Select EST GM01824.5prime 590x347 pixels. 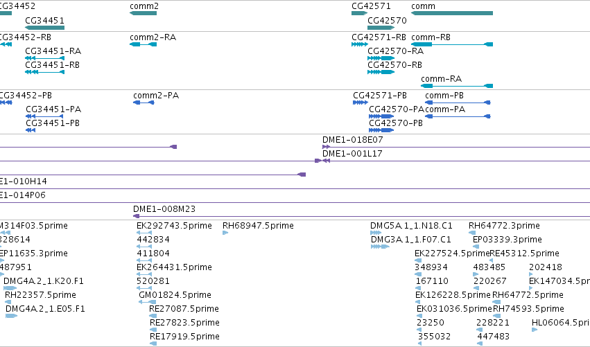[147, 302]
